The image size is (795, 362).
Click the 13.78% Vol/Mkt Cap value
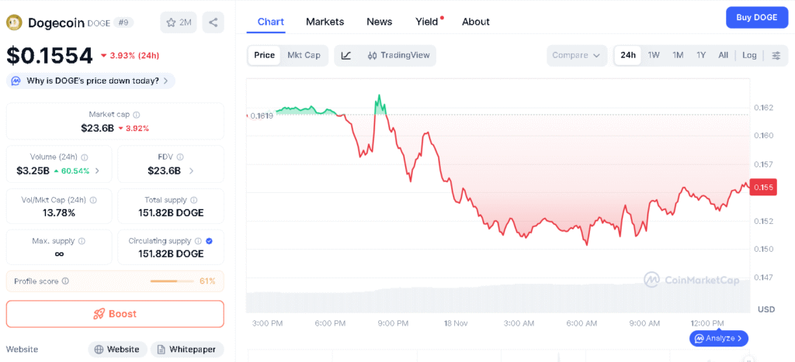pyautogui.click(x=59, y=212)
